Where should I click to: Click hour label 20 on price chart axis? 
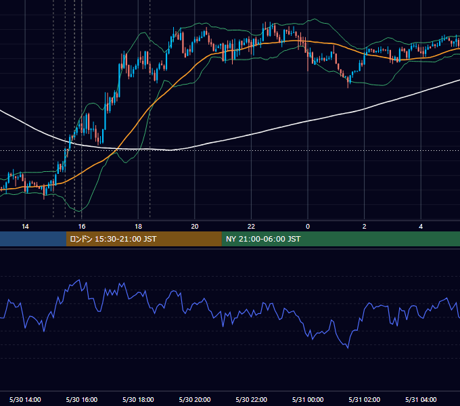pos(195,227)
